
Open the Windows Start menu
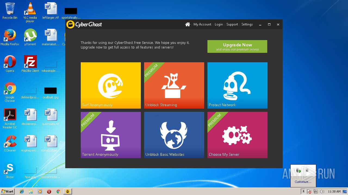pyautogui.click(x=7, y=191)
